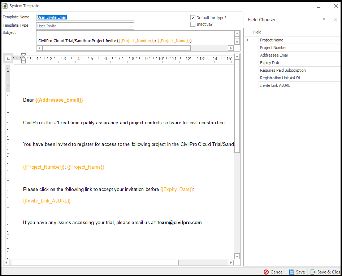Click the Save & Close icon
This screenshot has height=276, width=342.
coord(313,272)
